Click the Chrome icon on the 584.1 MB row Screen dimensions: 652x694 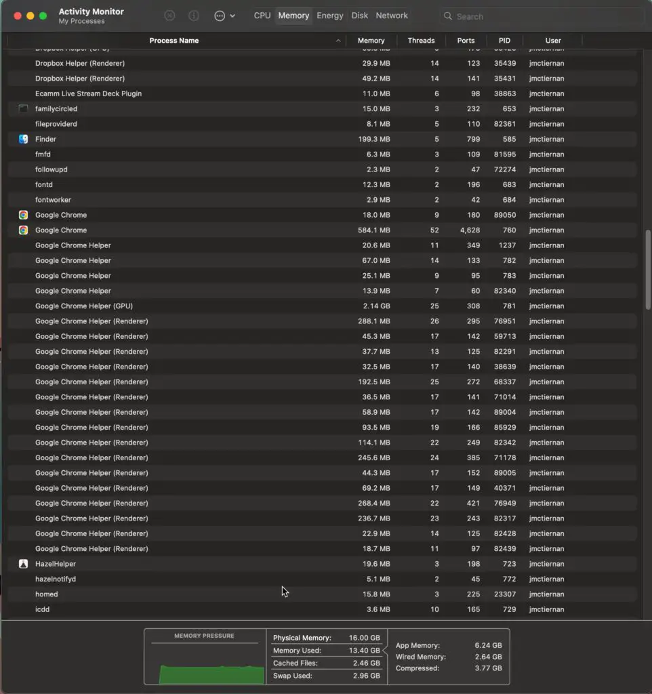[24, 230]
